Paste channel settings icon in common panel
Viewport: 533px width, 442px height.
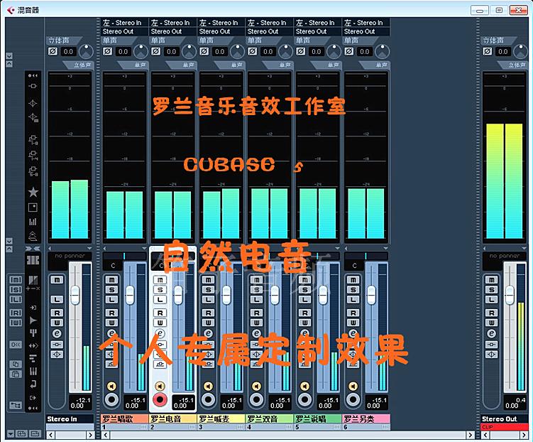coord(16,374)
